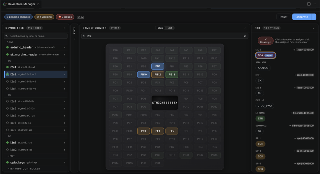The width and height of the screenshot is (320, 174).
Task: Expand the arduino_header node chevron
Action: click(x=65, y=47)
